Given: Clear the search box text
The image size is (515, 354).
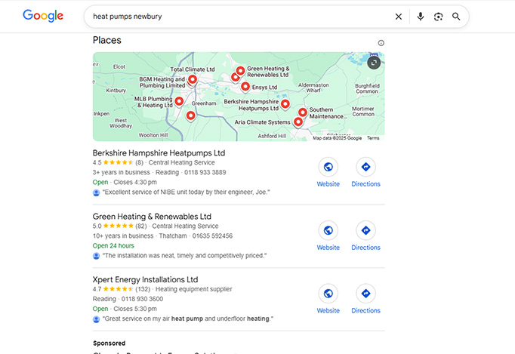Looking at the screenshot, I should tap(399, 17).
